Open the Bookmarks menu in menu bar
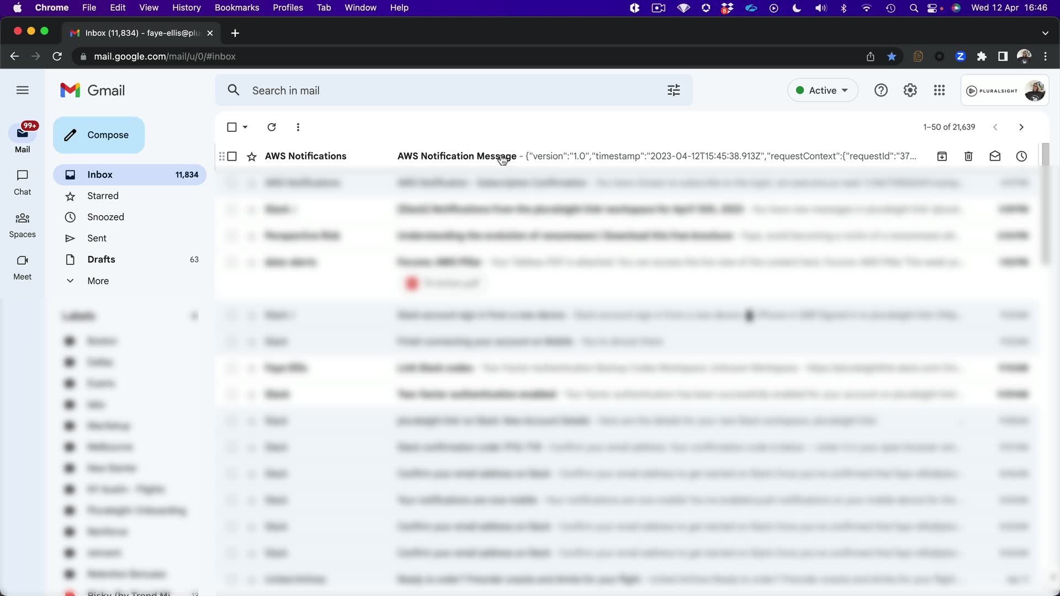This screenshot has width=1060, height=596. [236, 8]
